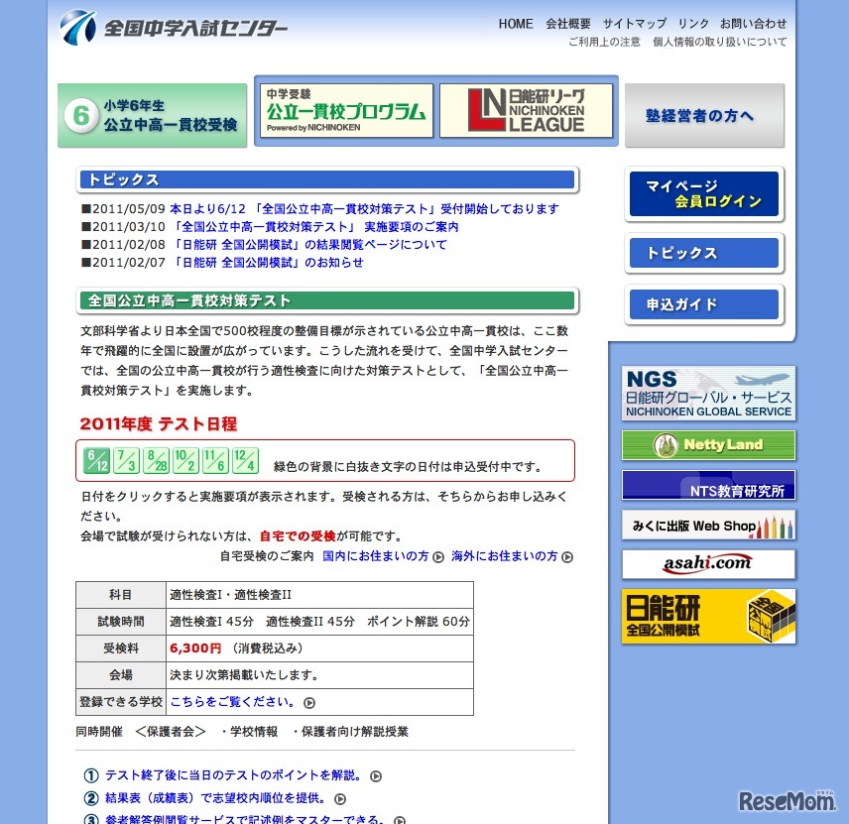Click the NGS Nichinoken Global Service banner
This screenshot has height=824, width=849.
[707, 393]
